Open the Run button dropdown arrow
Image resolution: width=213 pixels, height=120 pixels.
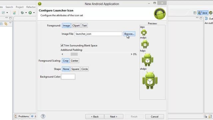[x=34, y=13]
